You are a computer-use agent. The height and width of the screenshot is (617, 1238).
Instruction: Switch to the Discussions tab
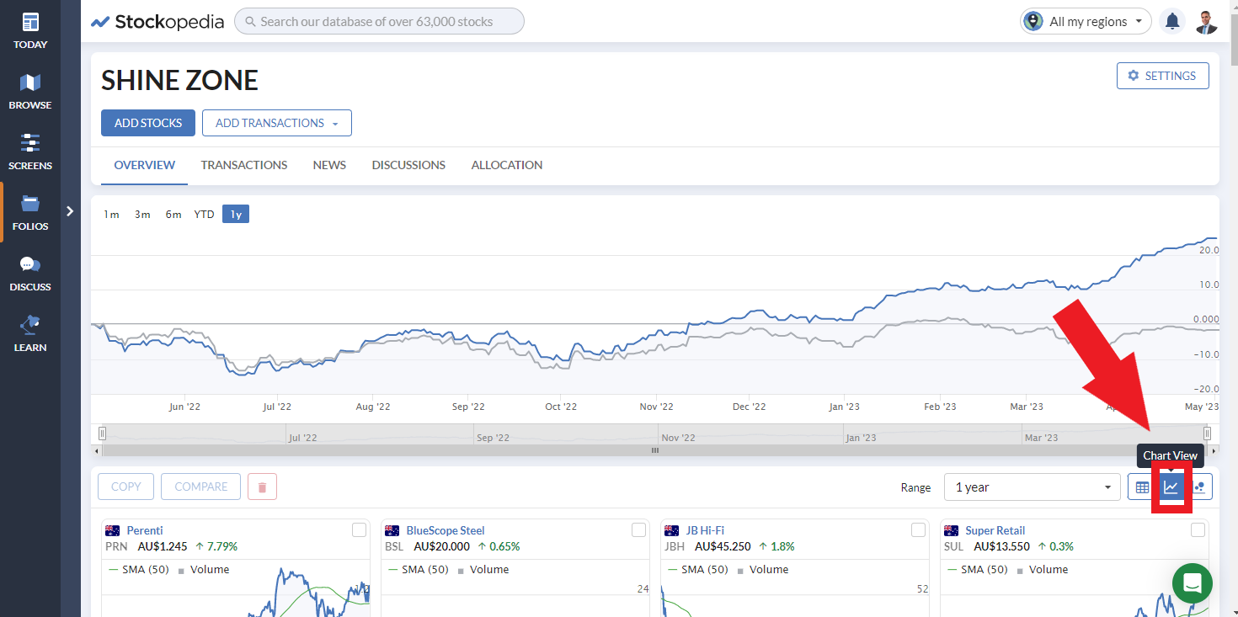408,165
